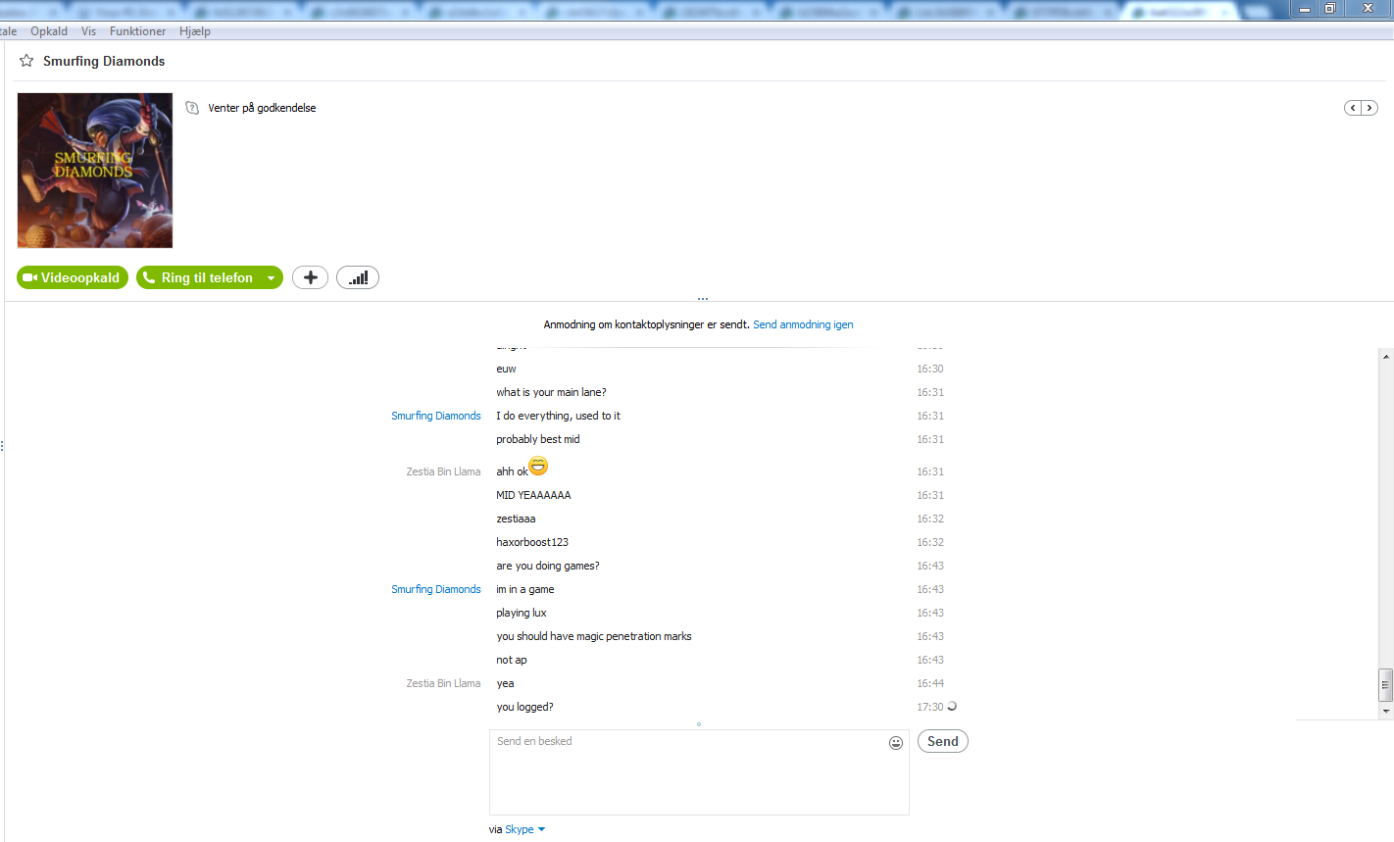Call phone with Ring til telefon

[x=199, y=277]
